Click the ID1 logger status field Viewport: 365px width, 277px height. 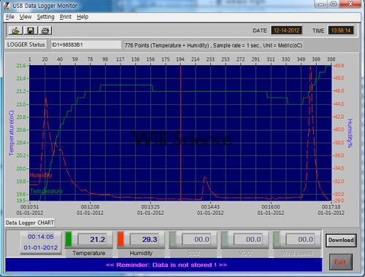[x=86, y=44]
